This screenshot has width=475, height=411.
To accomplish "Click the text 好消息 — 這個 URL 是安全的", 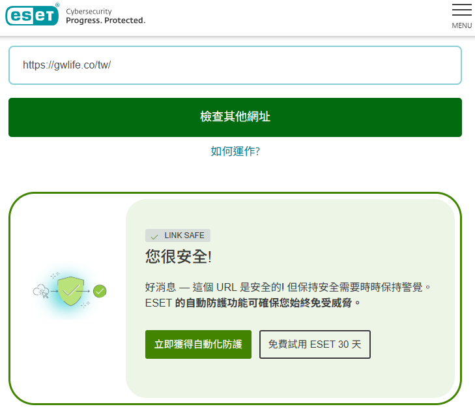I will (x=214, y=287).
